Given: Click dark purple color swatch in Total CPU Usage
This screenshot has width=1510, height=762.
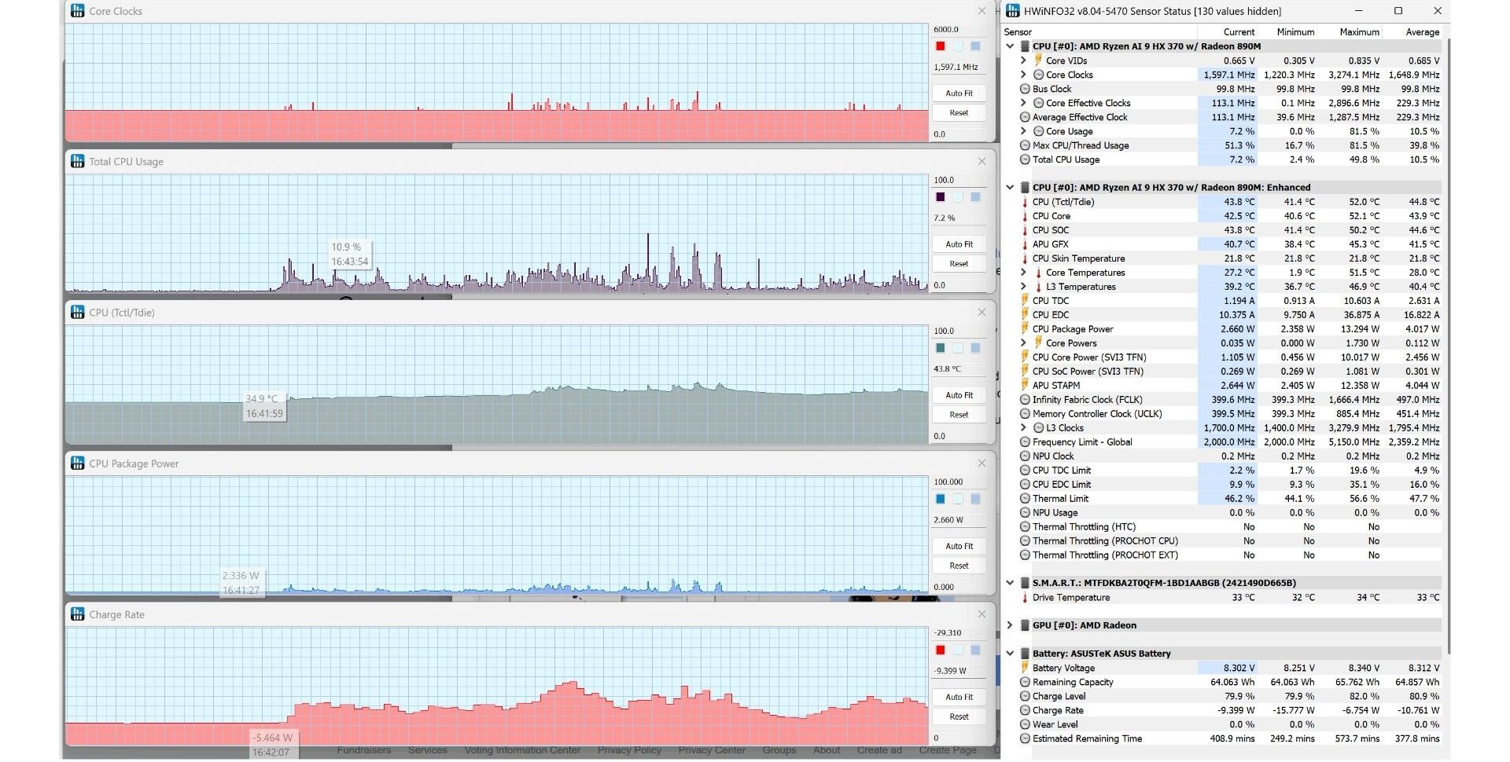Looking at the screenshot, I should 940,197.
